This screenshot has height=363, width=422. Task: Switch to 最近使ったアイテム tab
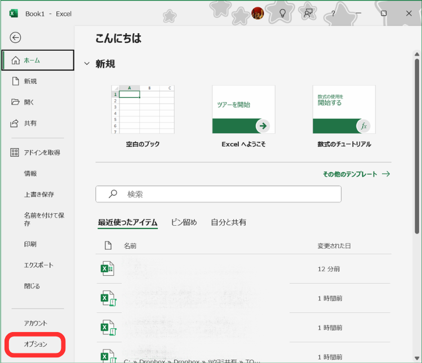coord(127,222)
